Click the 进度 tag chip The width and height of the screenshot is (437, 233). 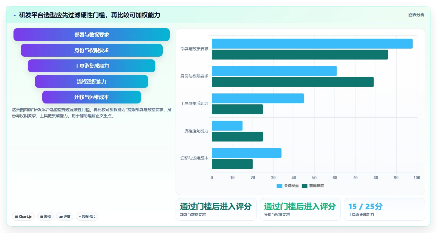[x=65, y=216]
